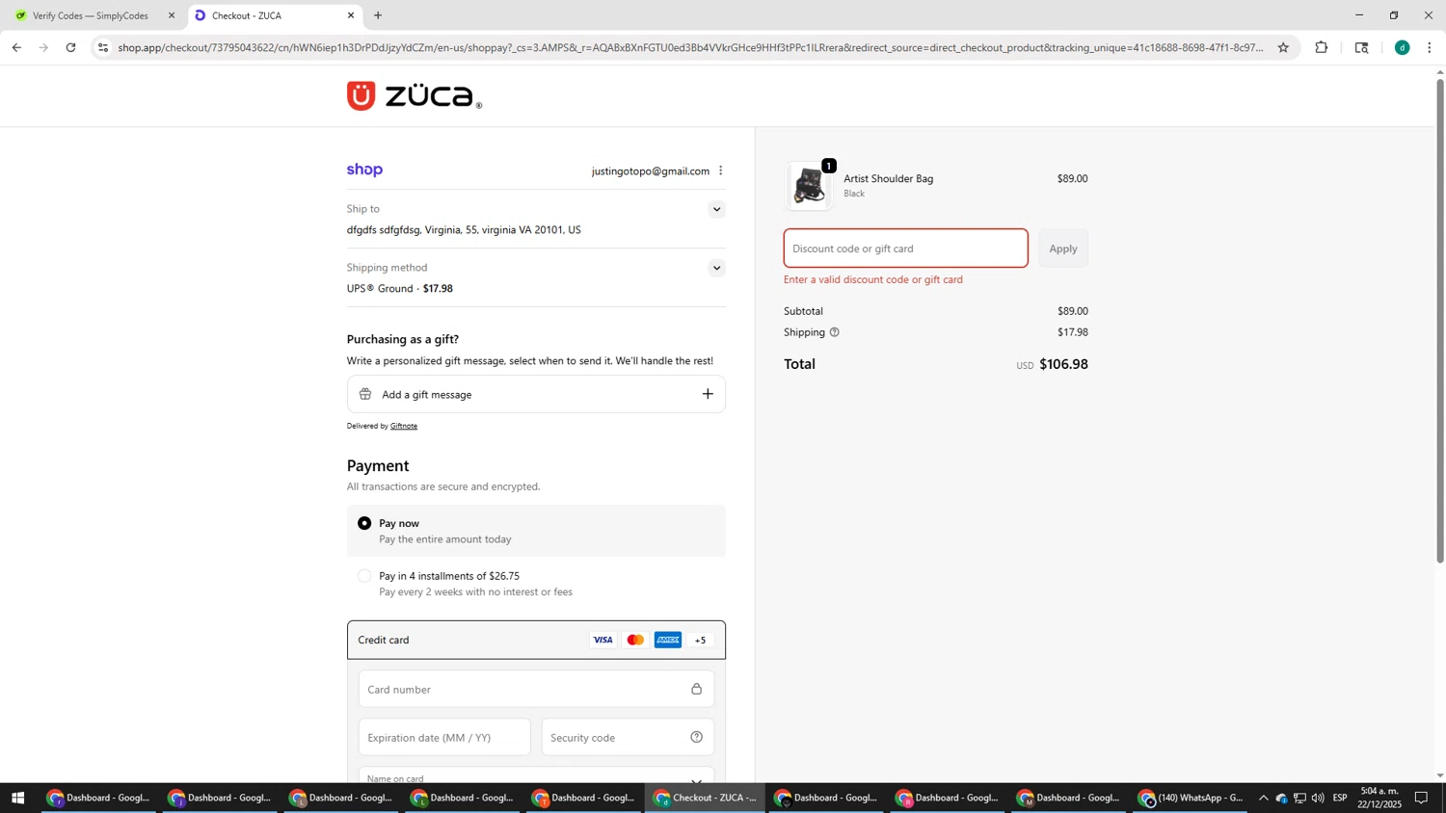This screenshot has width=1446, height=813.
Task: Click the network icon in system tray
Action: tap(1299, 798)
